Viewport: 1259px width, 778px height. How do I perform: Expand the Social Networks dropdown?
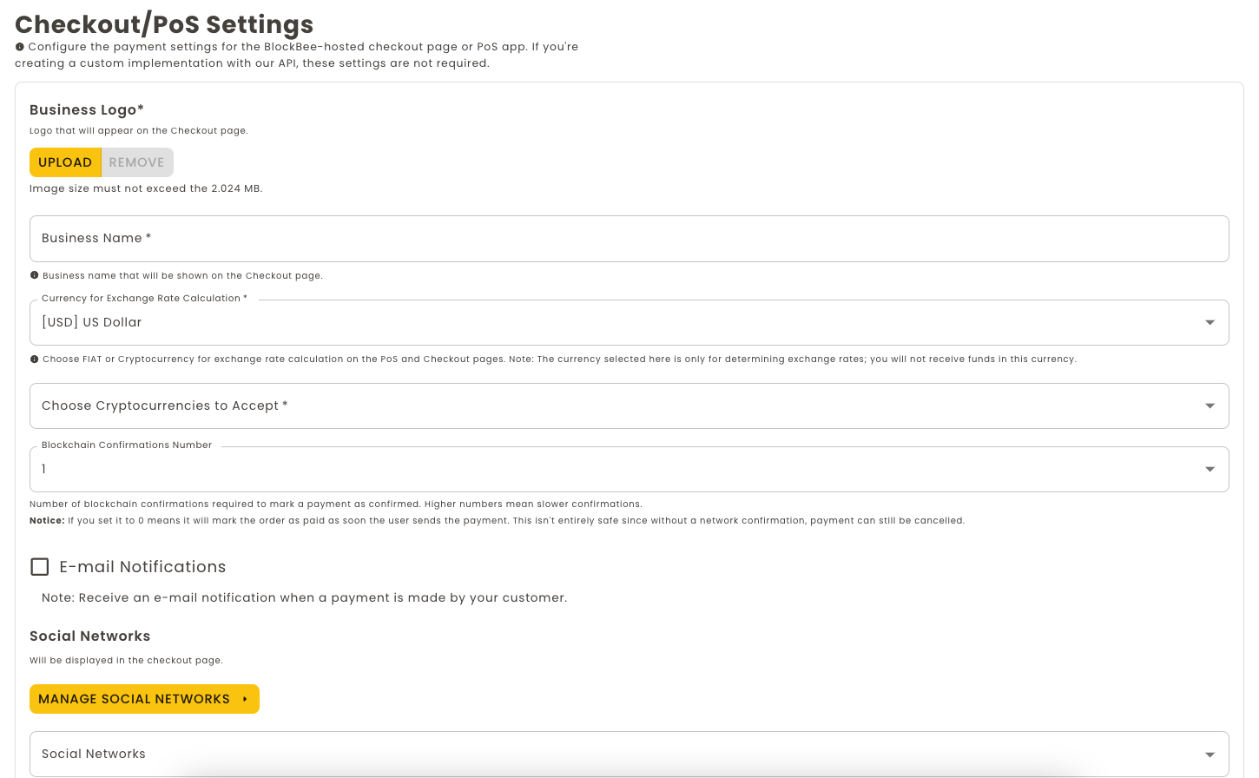pos(608,754)
